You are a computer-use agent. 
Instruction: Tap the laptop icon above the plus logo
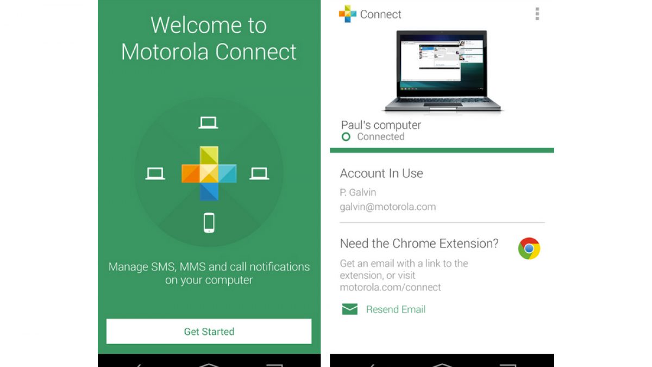coord(208,123)
